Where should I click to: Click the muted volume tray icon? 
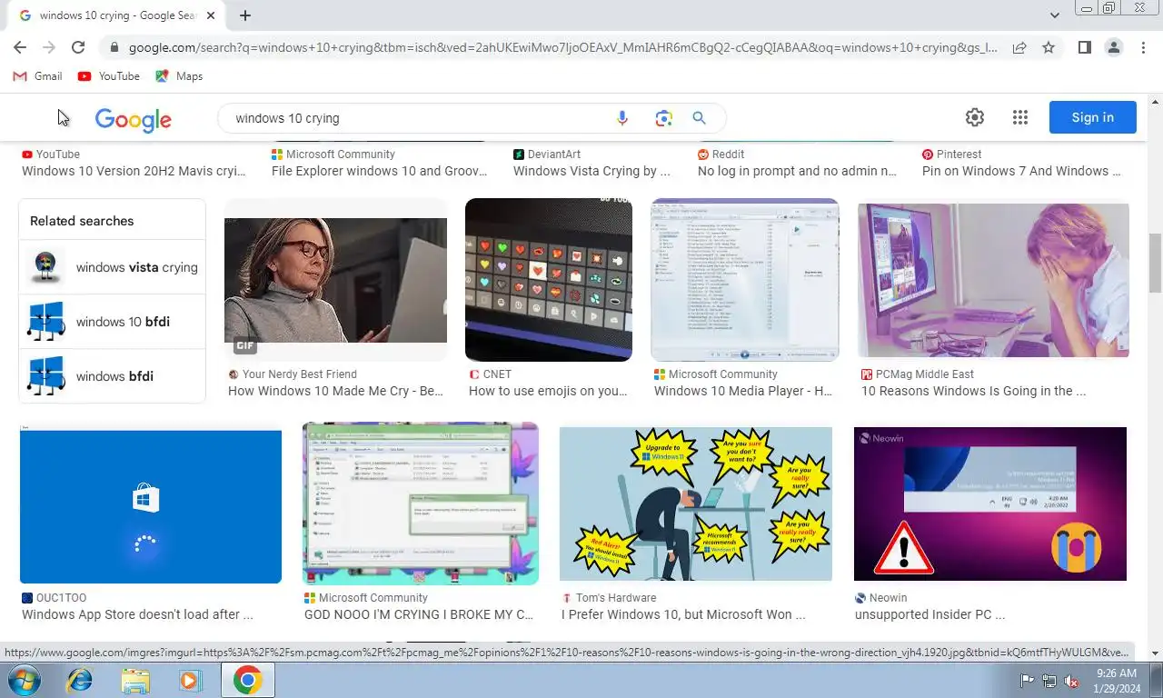(x=1071, y=681)
